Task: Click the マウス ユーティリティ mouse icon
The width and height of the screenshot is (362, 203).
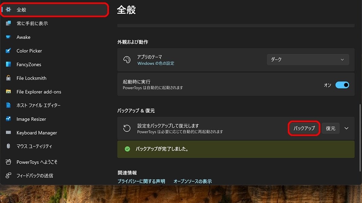Action: [8, 146]
